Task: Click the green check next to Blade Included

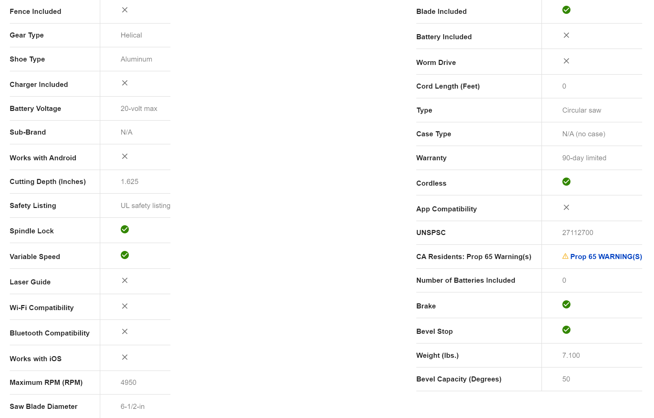Action: [566, 10]
